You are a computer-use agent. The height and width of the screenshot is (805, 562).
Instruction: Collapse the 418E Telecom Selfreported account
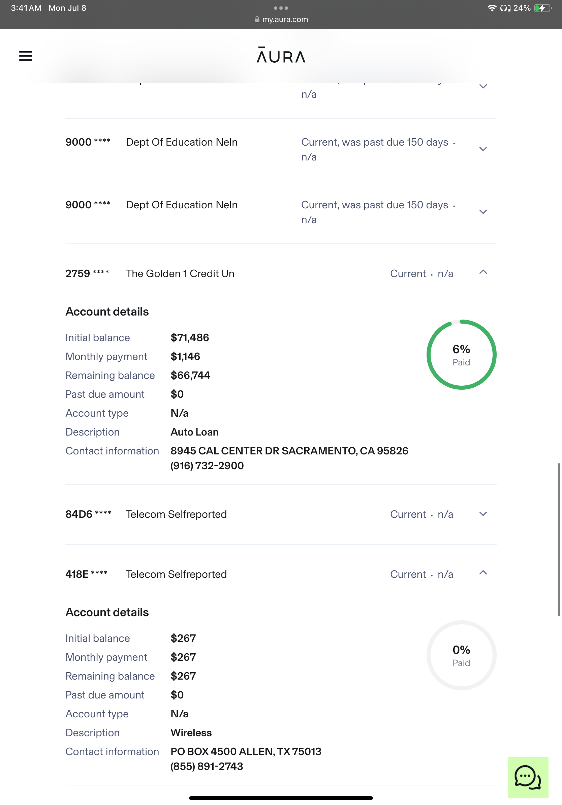483,572
